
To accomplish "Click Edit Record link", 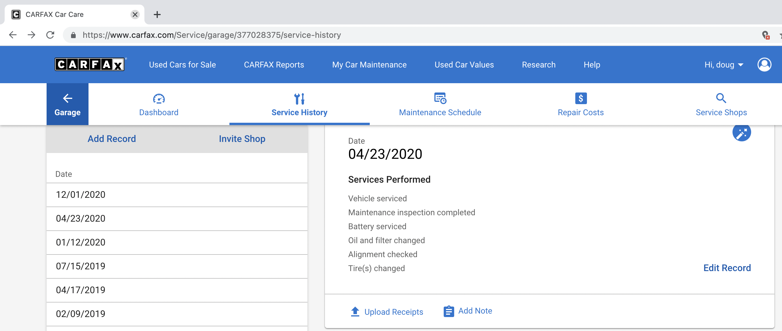I will click(x=727, y=268).
